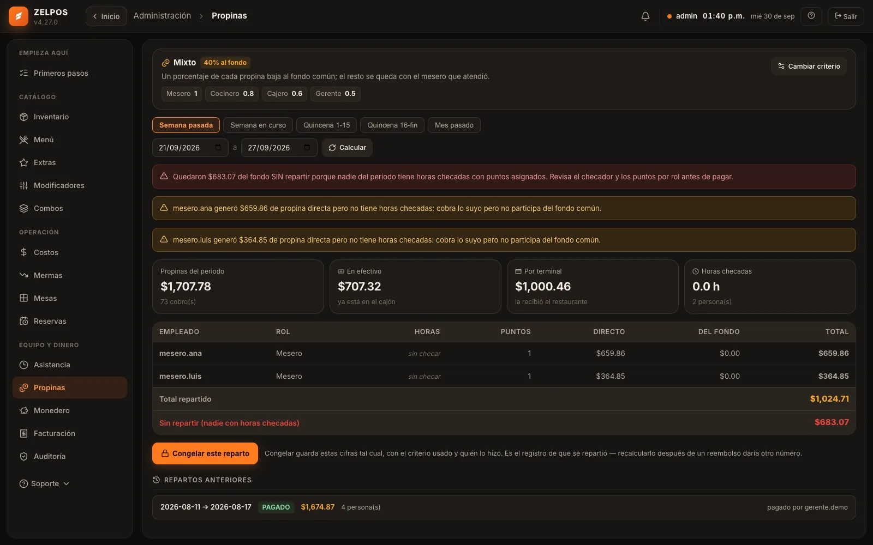This screenshot has height=545, width=873.
Task: Expand the Soporte menu
Action: 45,483
